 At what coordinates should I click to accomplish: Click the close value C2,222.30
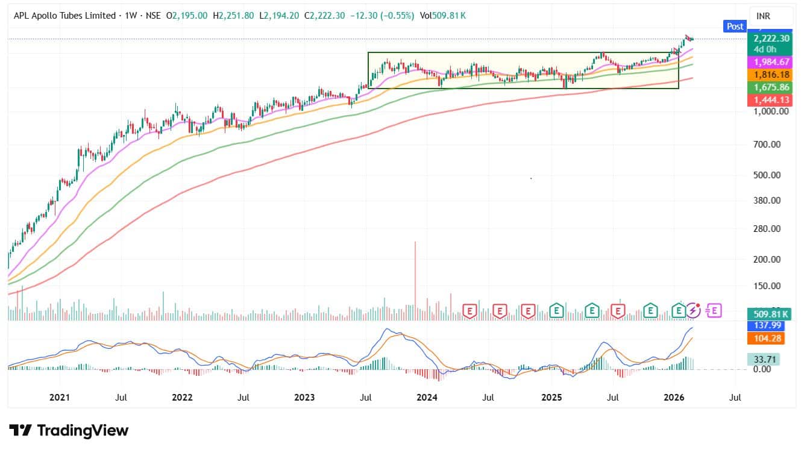coord(325,16)
